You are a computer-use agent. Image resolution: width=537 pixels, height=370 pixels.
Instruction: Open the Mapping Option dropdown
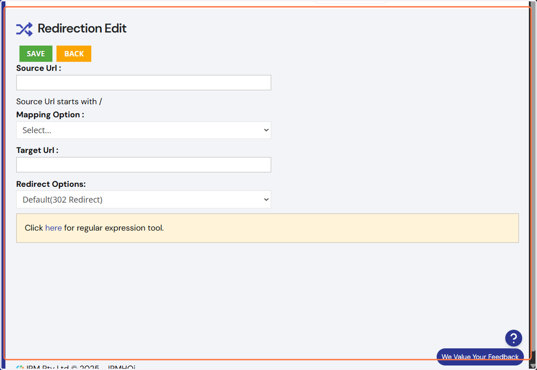[x=144, y=130]
